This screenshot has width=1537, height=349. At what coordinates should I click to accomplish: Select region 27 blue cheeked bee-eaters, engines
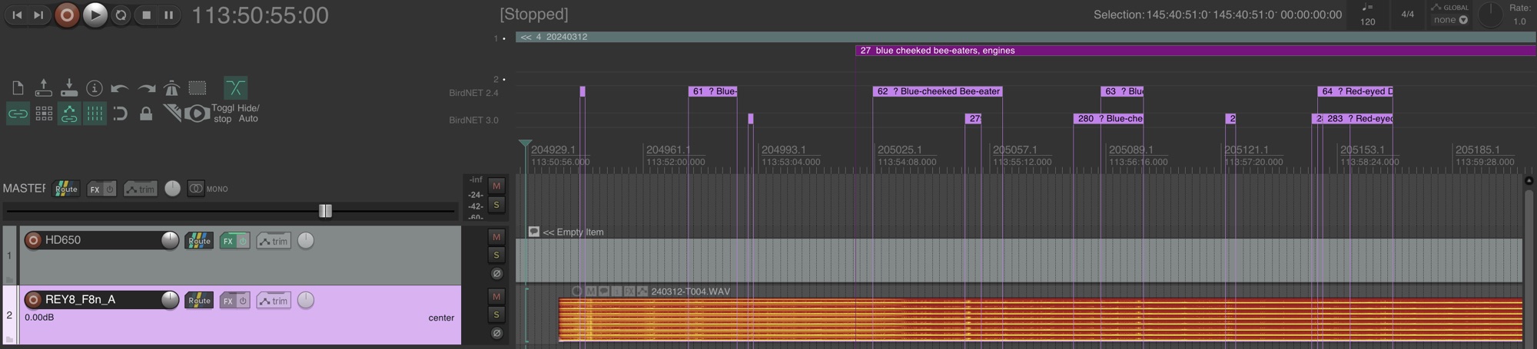pyautogui.click(x=1196, y=51)
